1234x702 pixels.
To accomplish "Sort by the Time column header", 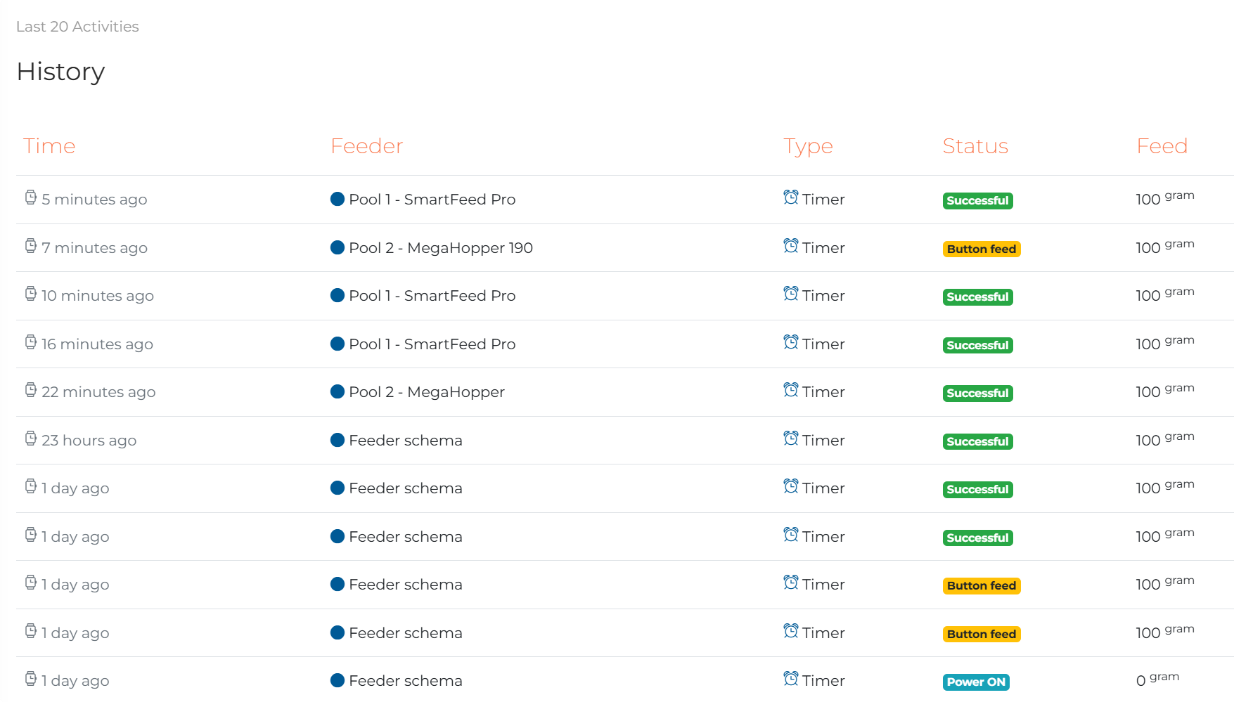I will point(49,146).
